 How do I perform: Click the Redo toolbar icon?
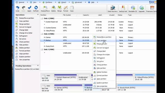pos(23,9)
